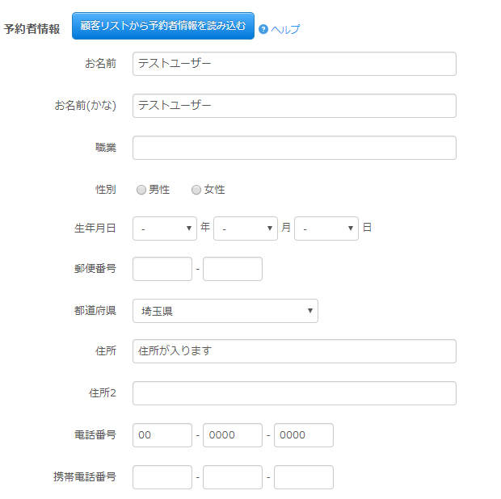Image resolution: width=501 pixels, height=499 pixels.
Task: Click 顧客リストから予約者情報を読み込む button
Action: pos(163,26)
